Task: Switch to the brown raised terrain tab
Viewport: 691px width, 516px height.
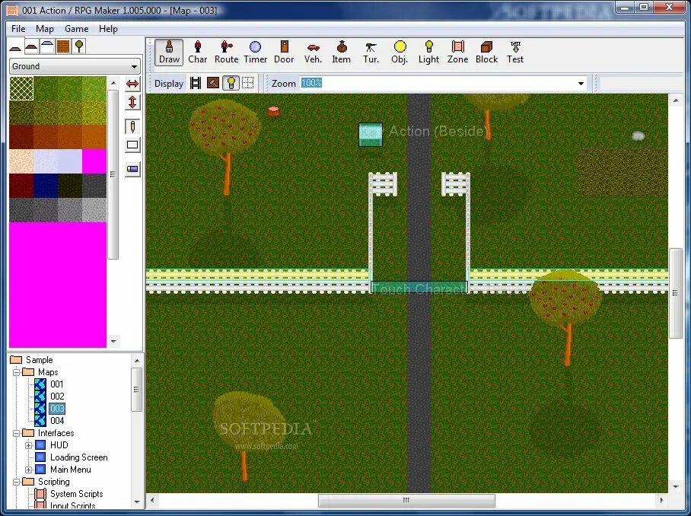Action: point(32,46)
